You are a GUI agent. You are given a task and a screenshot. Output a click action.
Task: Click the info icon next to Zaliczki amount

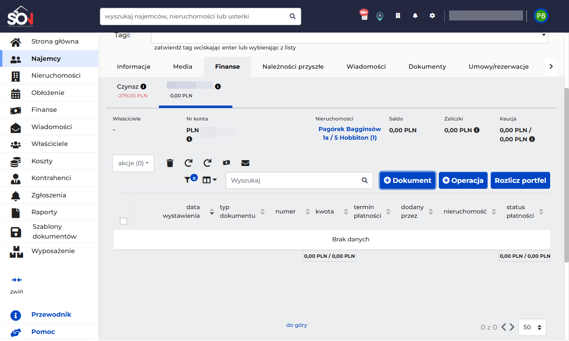(477, 130)
